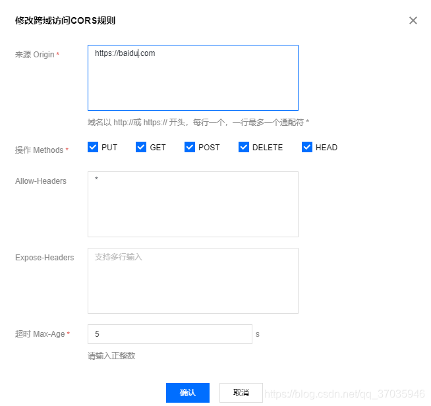Click the Max-Age input with value 5
Image resolution: width=431 pixels, height=406 pixels.
pyautogui.click(x=170, y=334)
